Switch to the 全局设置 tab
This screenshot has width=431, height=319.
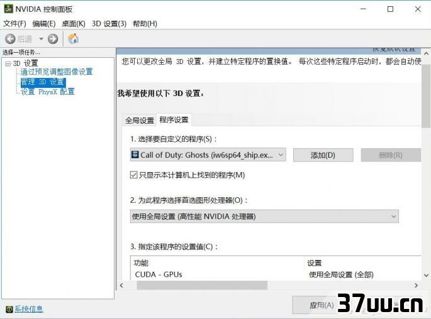coord(139,120)
